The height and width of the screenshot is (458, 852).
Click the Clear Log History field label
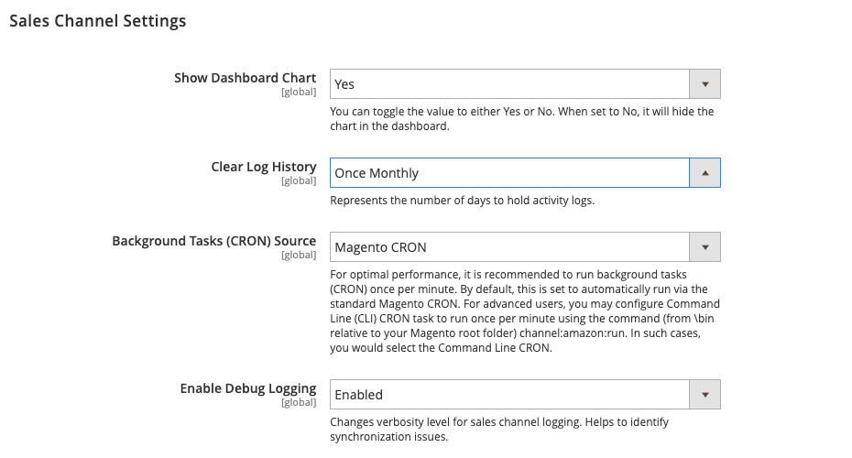pyautogui.click(x=264, y=167)
